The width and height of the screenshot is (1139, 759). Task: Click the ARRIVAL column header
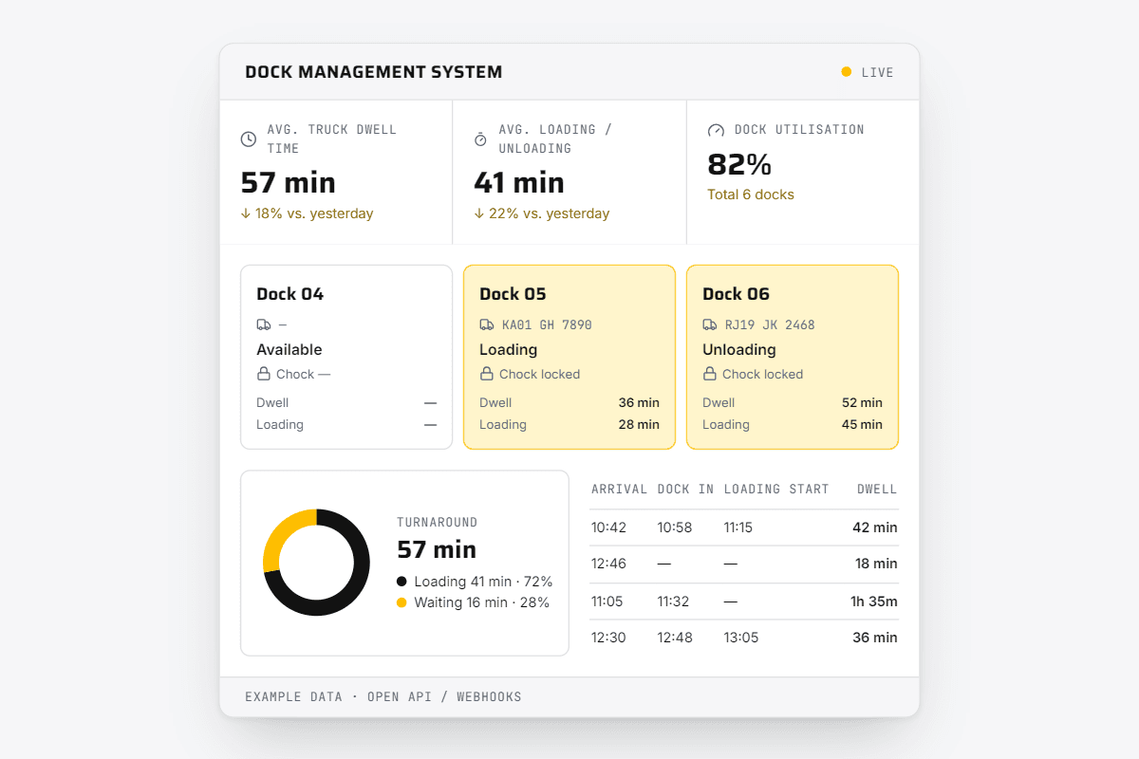tap(620, 490)
